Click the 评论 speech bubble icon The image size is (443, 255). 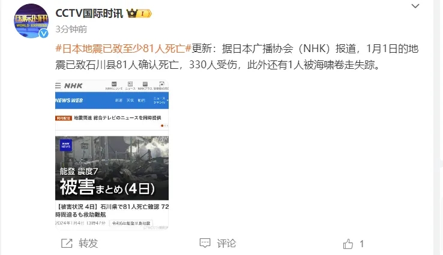[205, 243]
